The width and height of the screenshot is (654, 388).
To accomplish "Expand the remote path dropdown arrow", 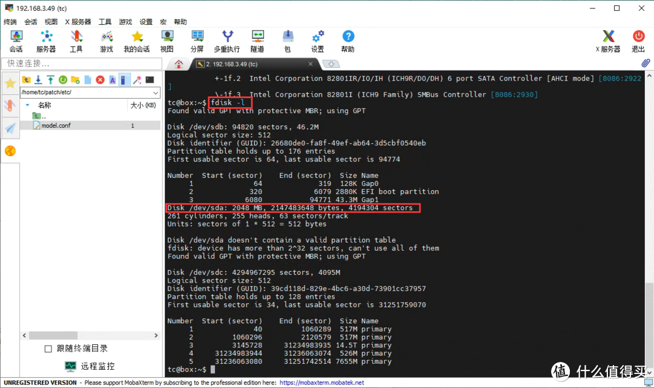I will 156,93.
